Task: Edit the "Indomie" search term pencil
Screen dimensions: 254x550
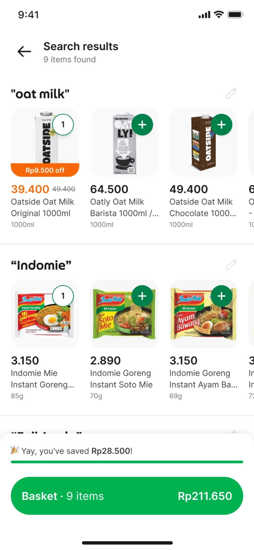Action: (x=231, y=265)
